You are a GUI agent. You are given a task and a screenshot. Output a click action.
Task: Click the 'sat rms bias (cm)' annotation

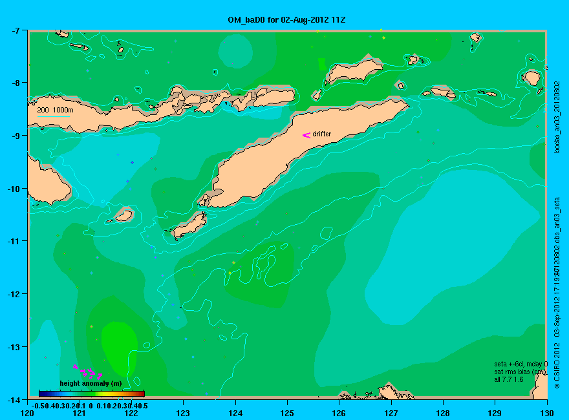coord(520,372)
